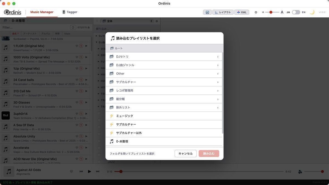Adjust the font size slider in toolbar
The height and width of the screenshot is (185, 329).
click(271, 12)
